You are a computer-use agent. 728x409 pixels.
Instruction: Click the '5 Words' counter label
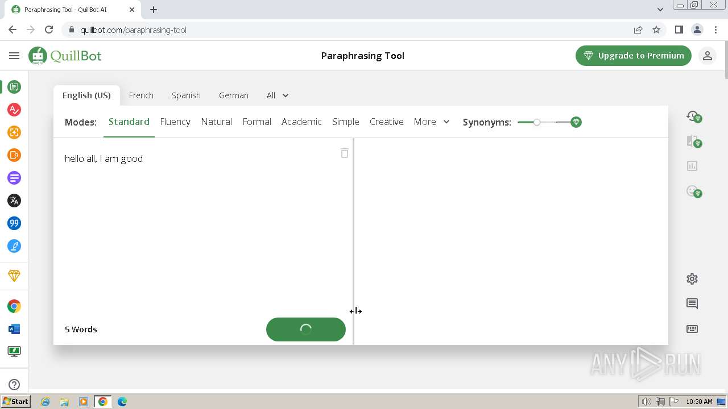click(x=81, y=329)
